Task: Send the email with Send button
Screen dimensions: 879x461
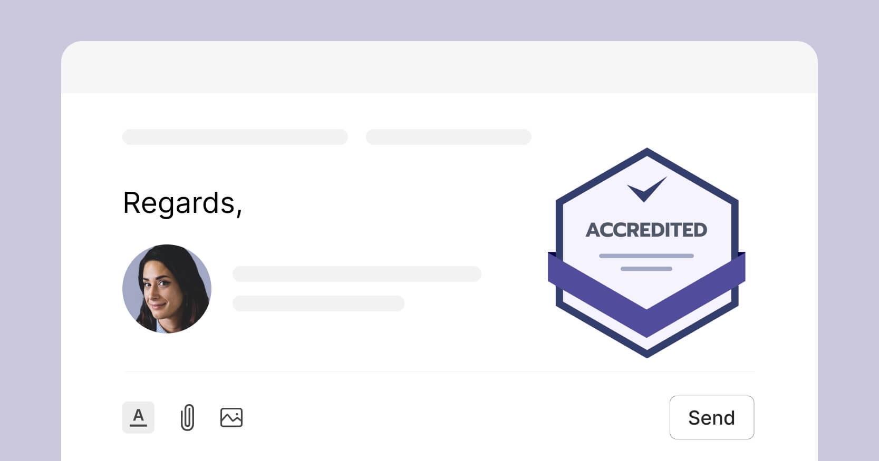Action: [x=711, y=417]
